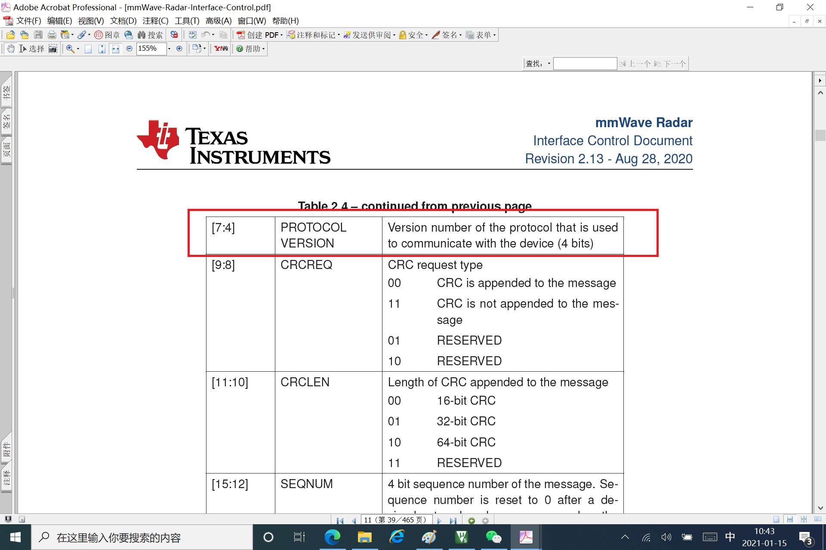This screenshot has width=826, height=550.
Task: Click the Windows Start button
Action: pos(15,537)
